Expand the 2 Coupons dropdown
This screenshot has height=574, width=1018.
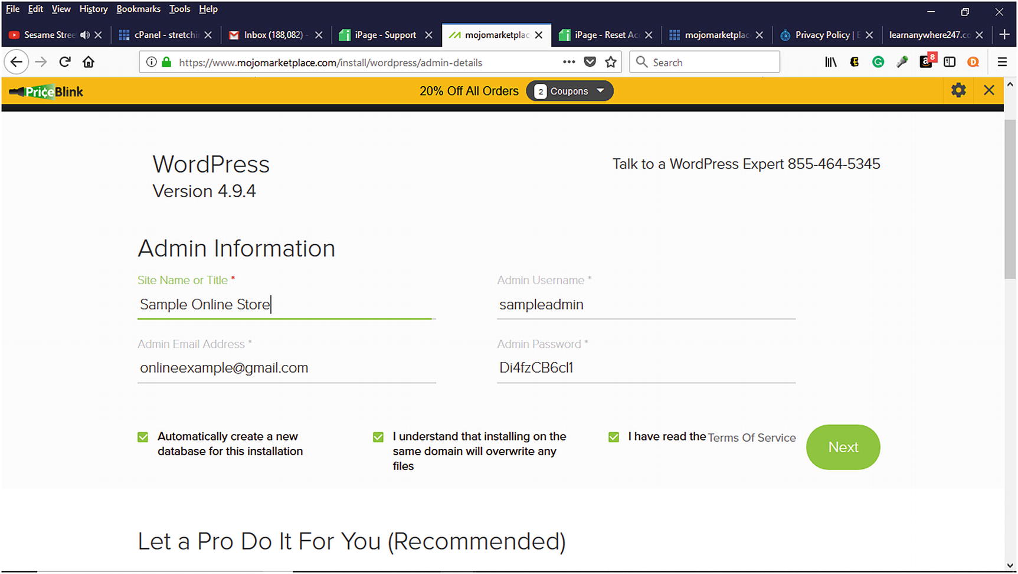[569, 91]
